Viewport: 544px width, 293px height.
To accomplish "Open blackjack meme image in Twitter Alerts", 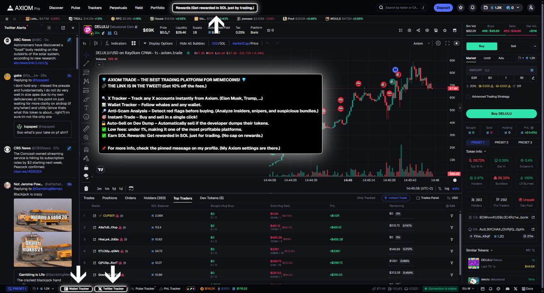I will click(43, 233).
